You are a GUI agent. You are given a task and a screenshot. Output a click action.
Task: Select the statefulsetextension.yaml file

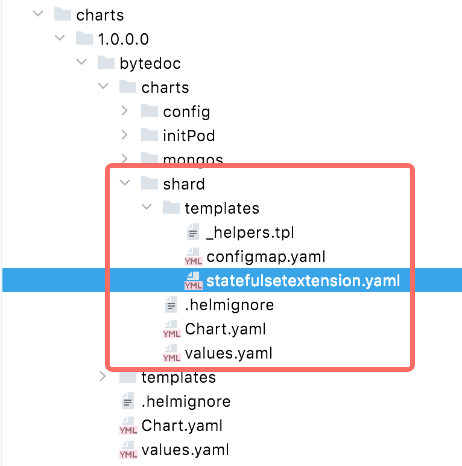point(303,281)
